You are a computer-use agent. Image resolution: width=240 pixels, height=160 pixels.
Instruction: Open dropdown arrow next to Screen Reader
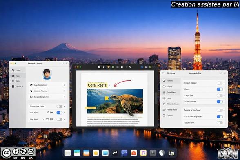[x=224, y=83]
